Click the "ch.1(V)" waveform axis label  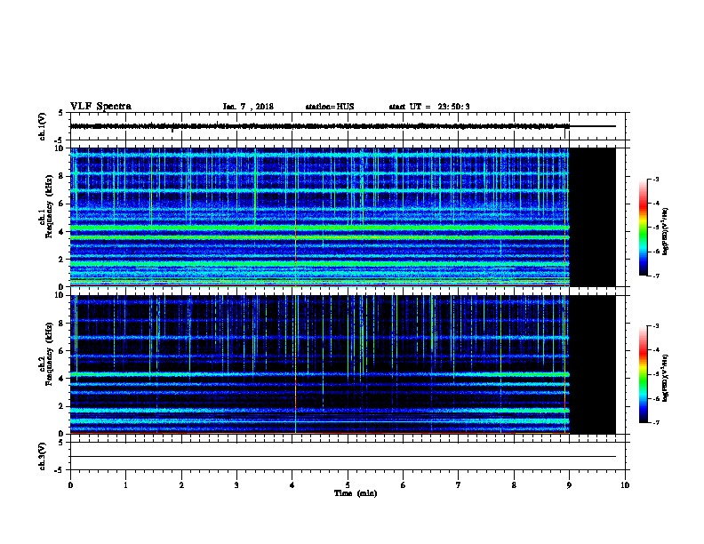pyautogui.click(x=42, y=126)
